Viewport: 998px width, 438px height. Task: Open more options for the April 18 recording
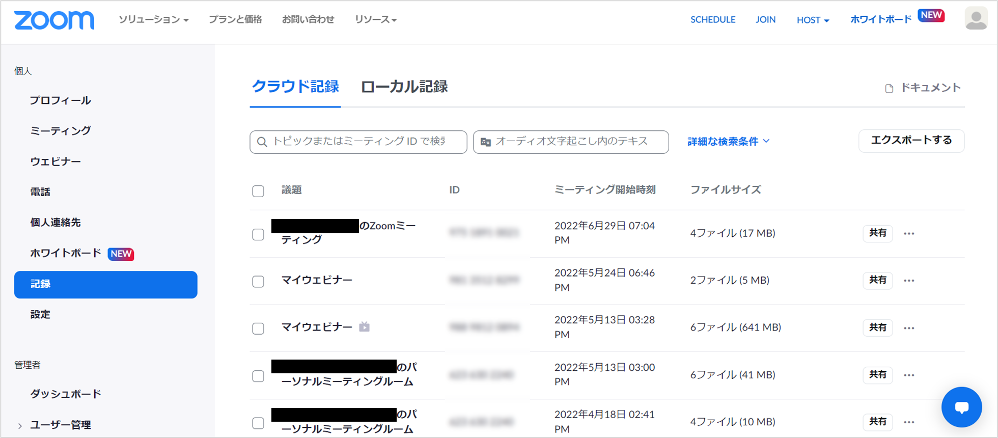pyautogui.click(x=909, y=422)
